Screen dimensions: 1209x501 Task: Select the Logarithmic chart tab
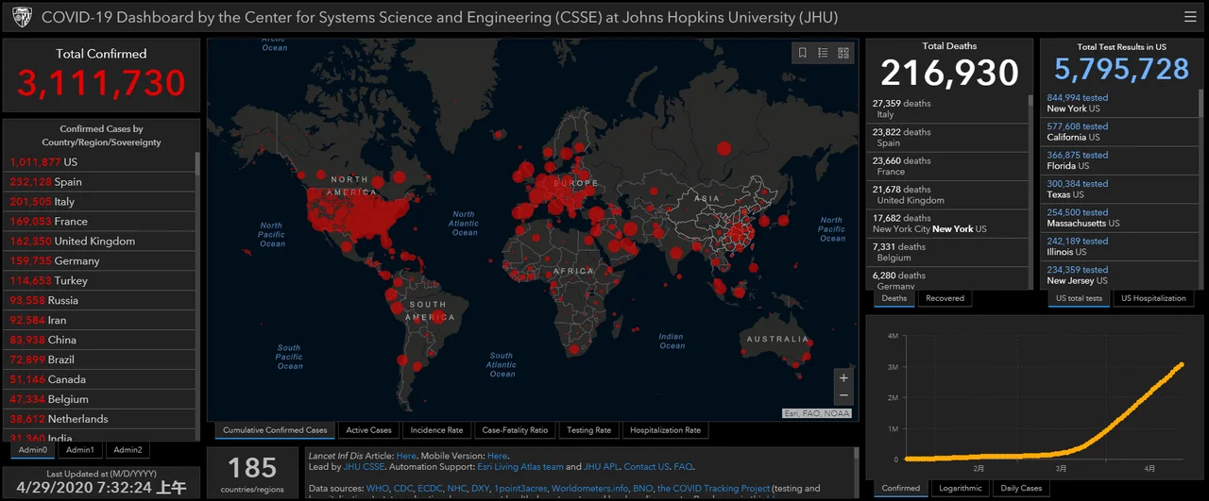(961, 489)
